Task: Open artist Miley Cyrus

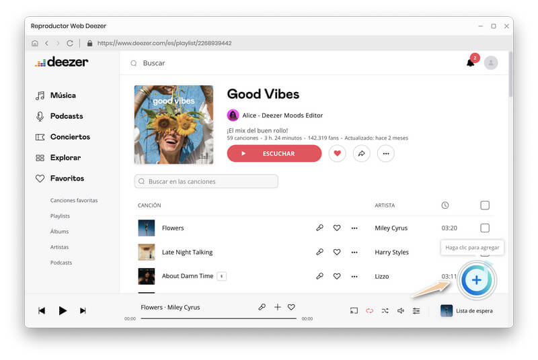Action: [x=391, y=228]
